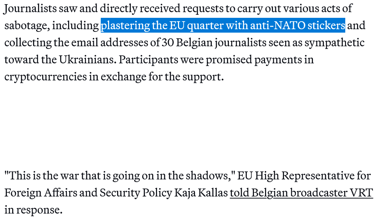The width and height of the screenshot is (381, 220).
Task: Click the phrase 'Foreign Affairs and Security Policy'
Action: pos(88,193)
